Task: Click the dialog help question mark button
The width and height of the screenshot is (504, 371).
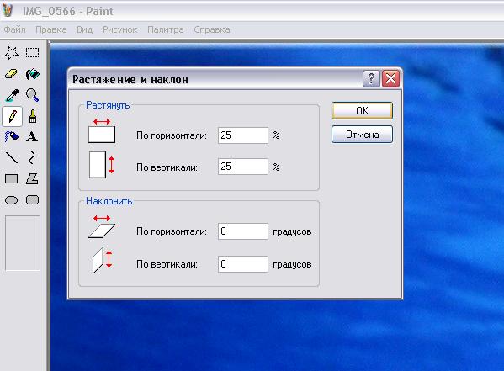Action: [x=371, y=78]
